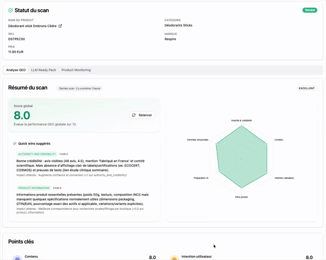Click the Dernier scan timestamp pill
The height and width of the screenshot is (260, 326).
81,88
